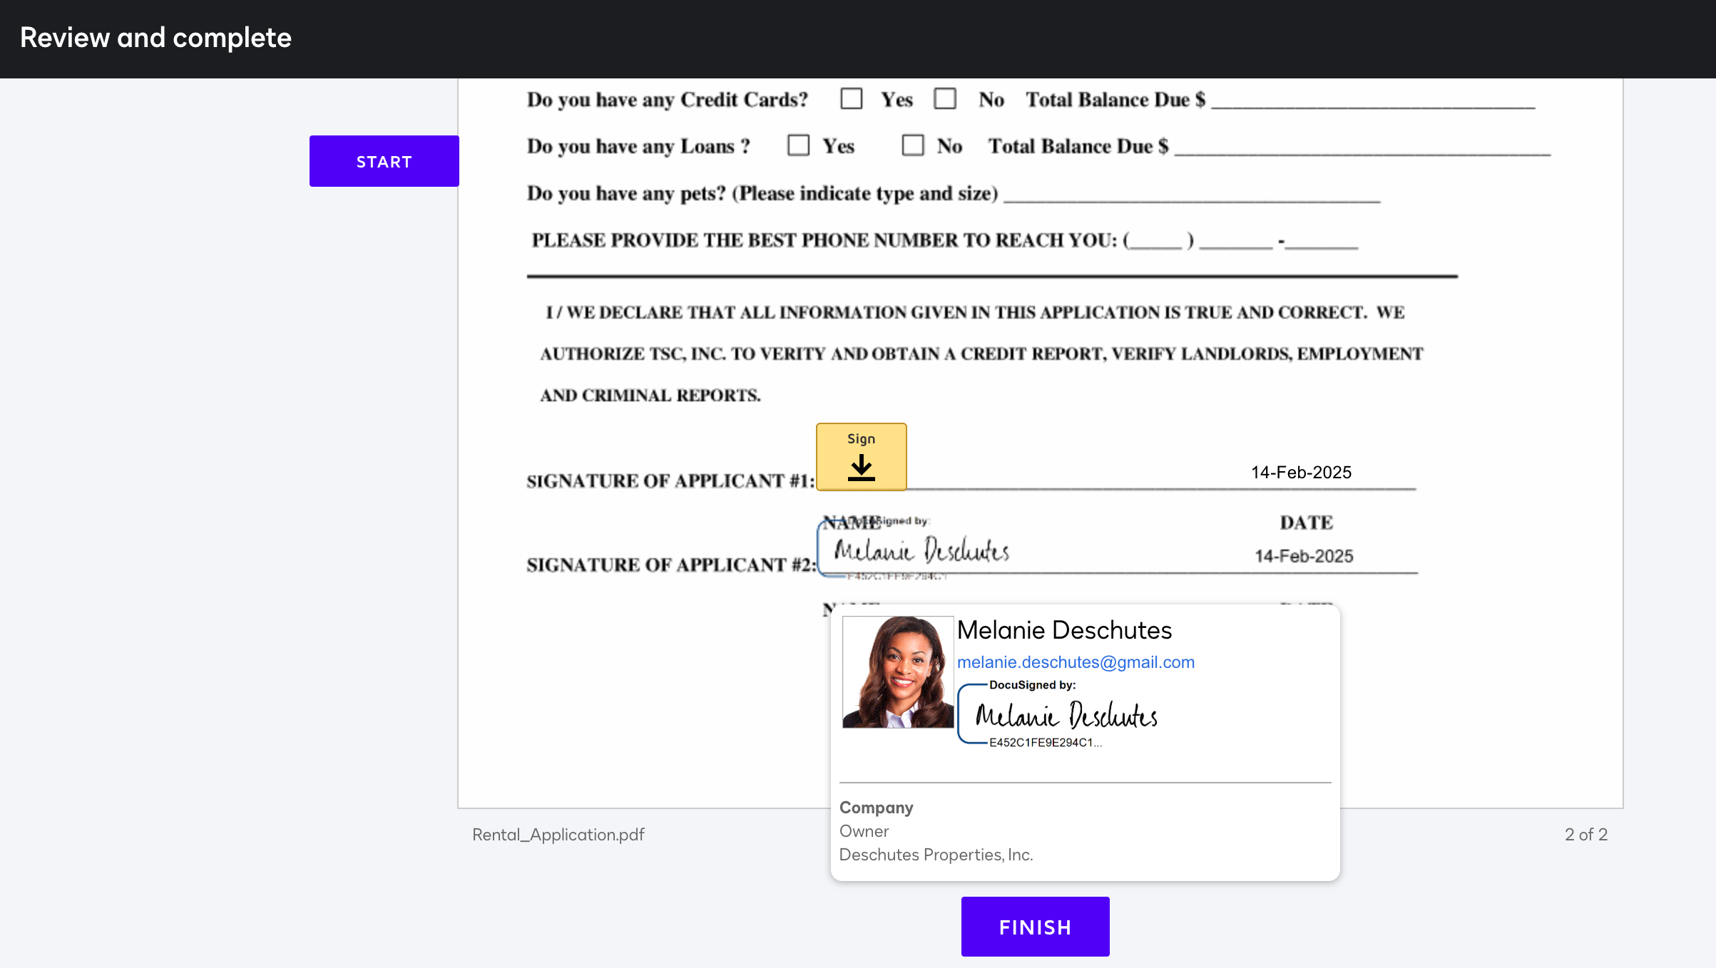Click Melanie Deschutes profile photo
This screenshot has width=1716, height=968.
click(x=897, y=671)
